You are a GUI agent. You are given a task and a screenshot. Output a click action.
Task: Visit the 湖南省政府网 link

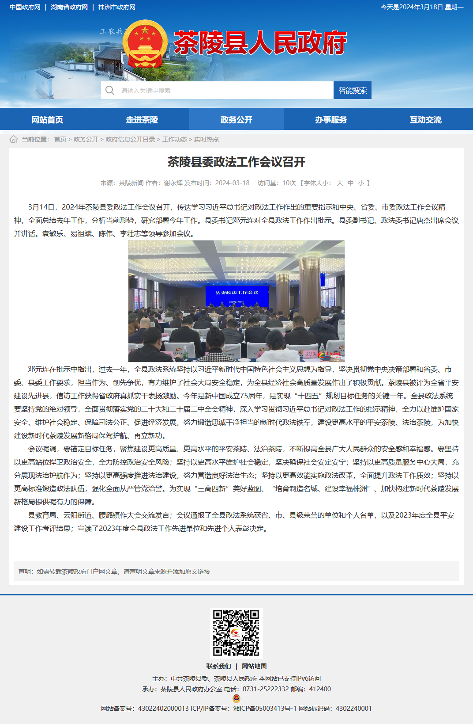click(69, 7)
